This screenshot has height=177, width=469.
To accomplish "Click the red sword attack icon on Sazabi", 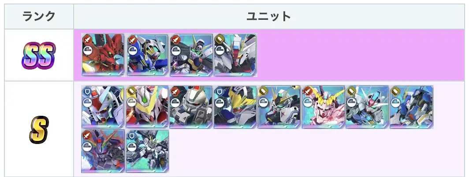I will tap(87, 39).
